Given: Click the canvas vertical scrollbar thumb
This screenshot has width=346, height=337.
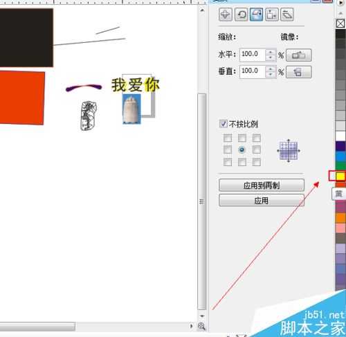Looking at the screenshot, I should click(202, 201).
